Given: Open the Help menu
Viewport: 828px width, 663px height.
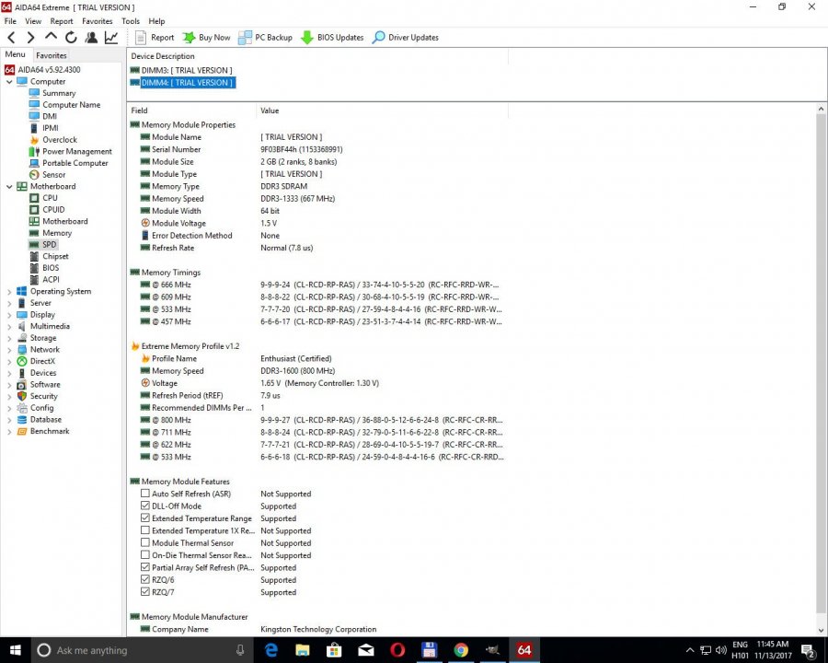Looking at the screenshot, I should [156, 21].
